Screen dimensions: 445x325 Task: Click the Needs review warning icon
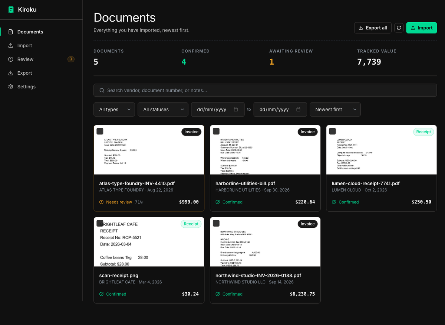[x=102, y=202]
